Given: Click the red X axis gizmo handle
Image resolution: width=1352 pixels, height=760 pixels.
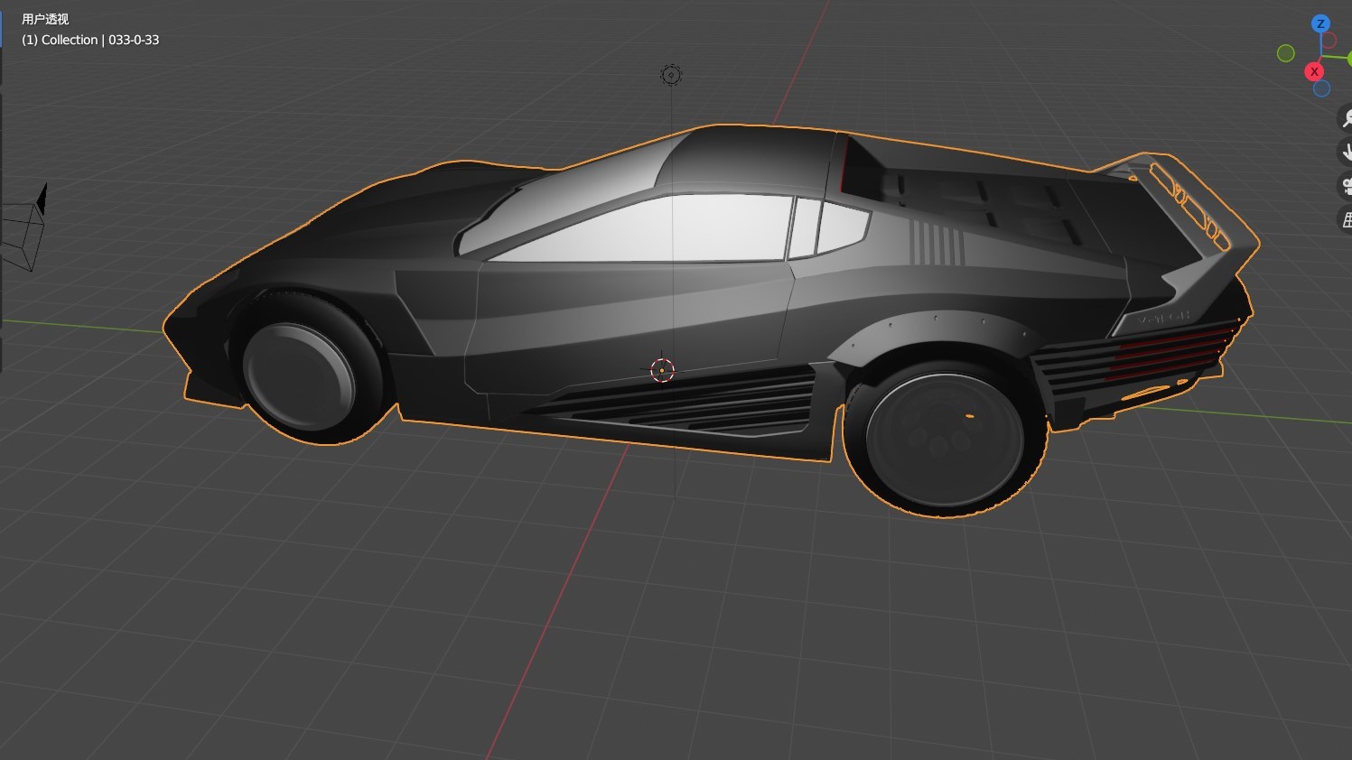Looking at the screenshot, I should [1314, 71].
